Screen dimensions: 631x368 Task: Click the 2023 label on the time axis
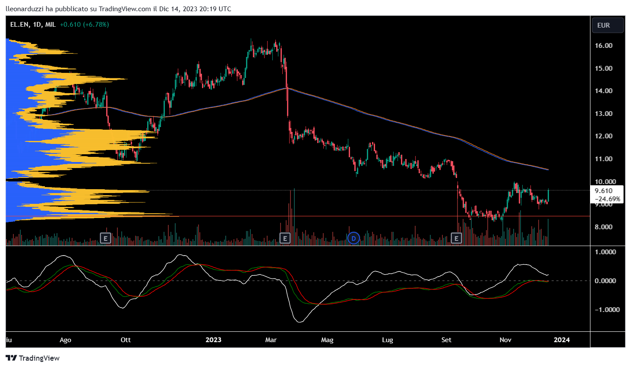click(213, 340)
